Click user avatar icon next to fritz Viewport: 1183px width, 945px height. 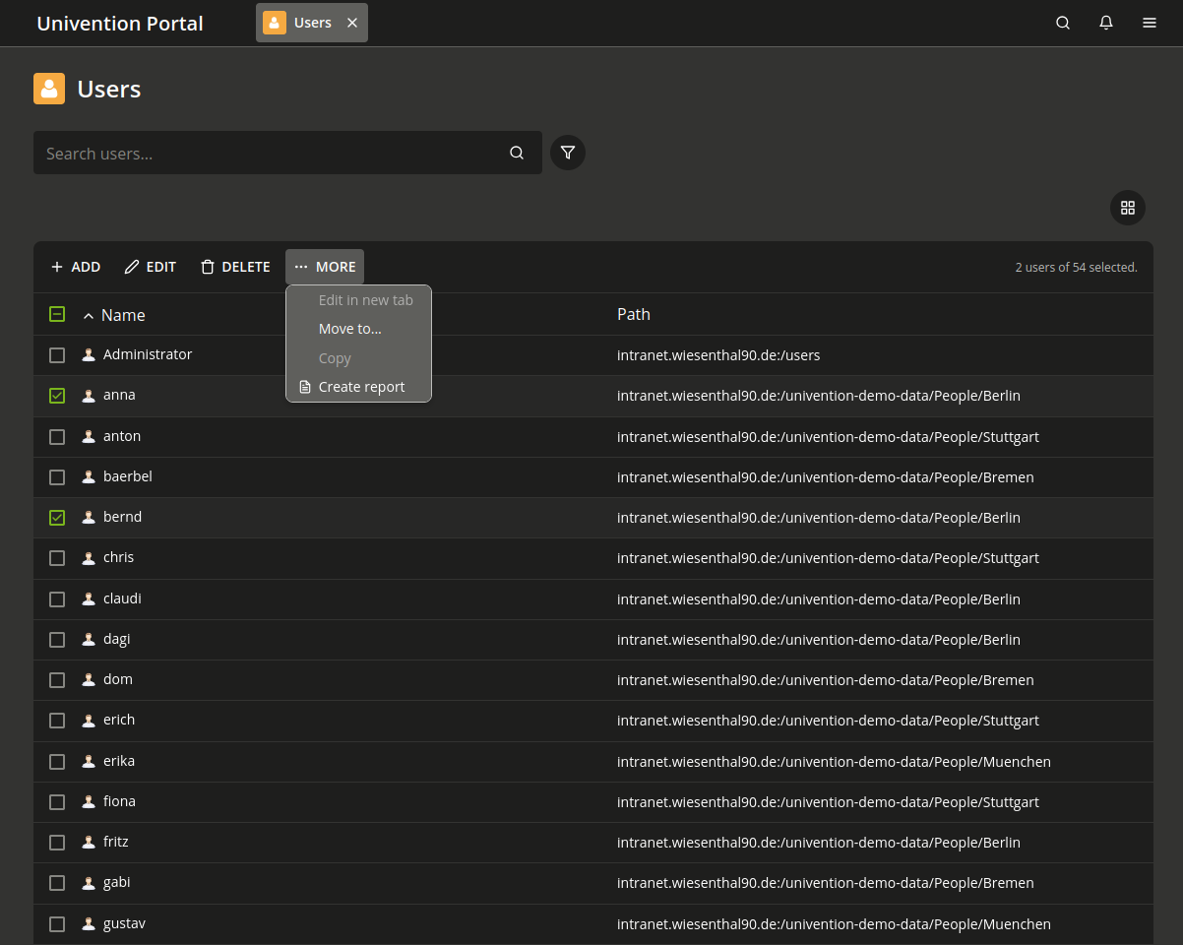pos(89,843)
